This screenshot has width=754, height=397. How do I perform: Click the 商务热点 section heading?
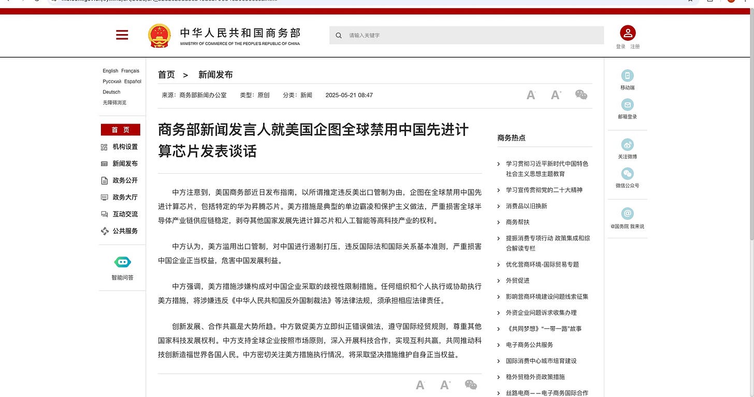point(511,138)
